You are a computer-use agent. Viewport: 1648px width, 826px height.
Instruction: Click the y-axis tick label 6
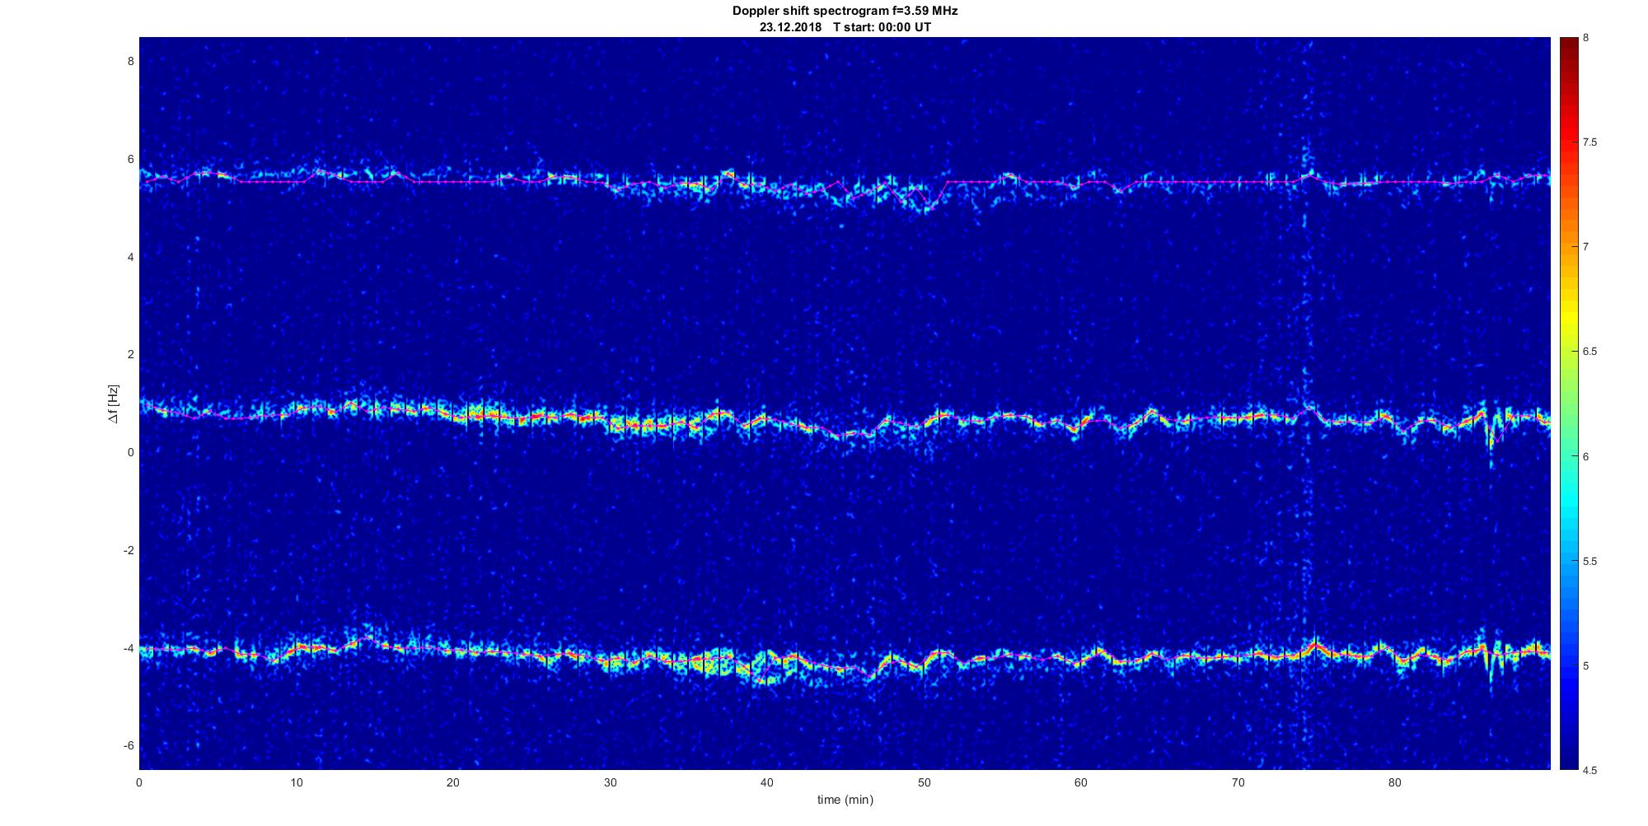[130, 159]
